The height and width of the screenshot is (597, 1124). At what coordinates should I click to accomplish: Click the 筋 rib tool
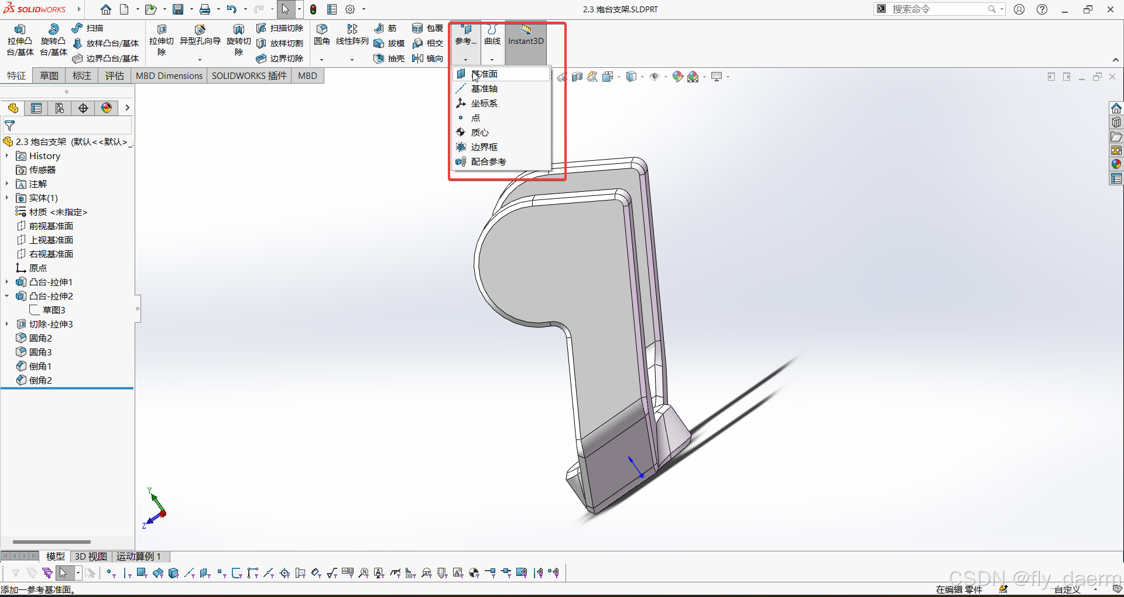coord(386,28)
